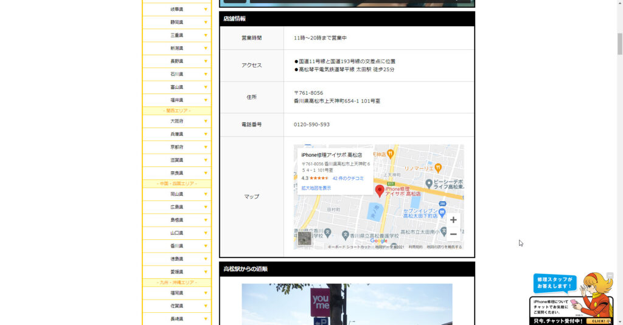
Task: Click the 関西エリア area heading
Action: [x=177, y=111]
